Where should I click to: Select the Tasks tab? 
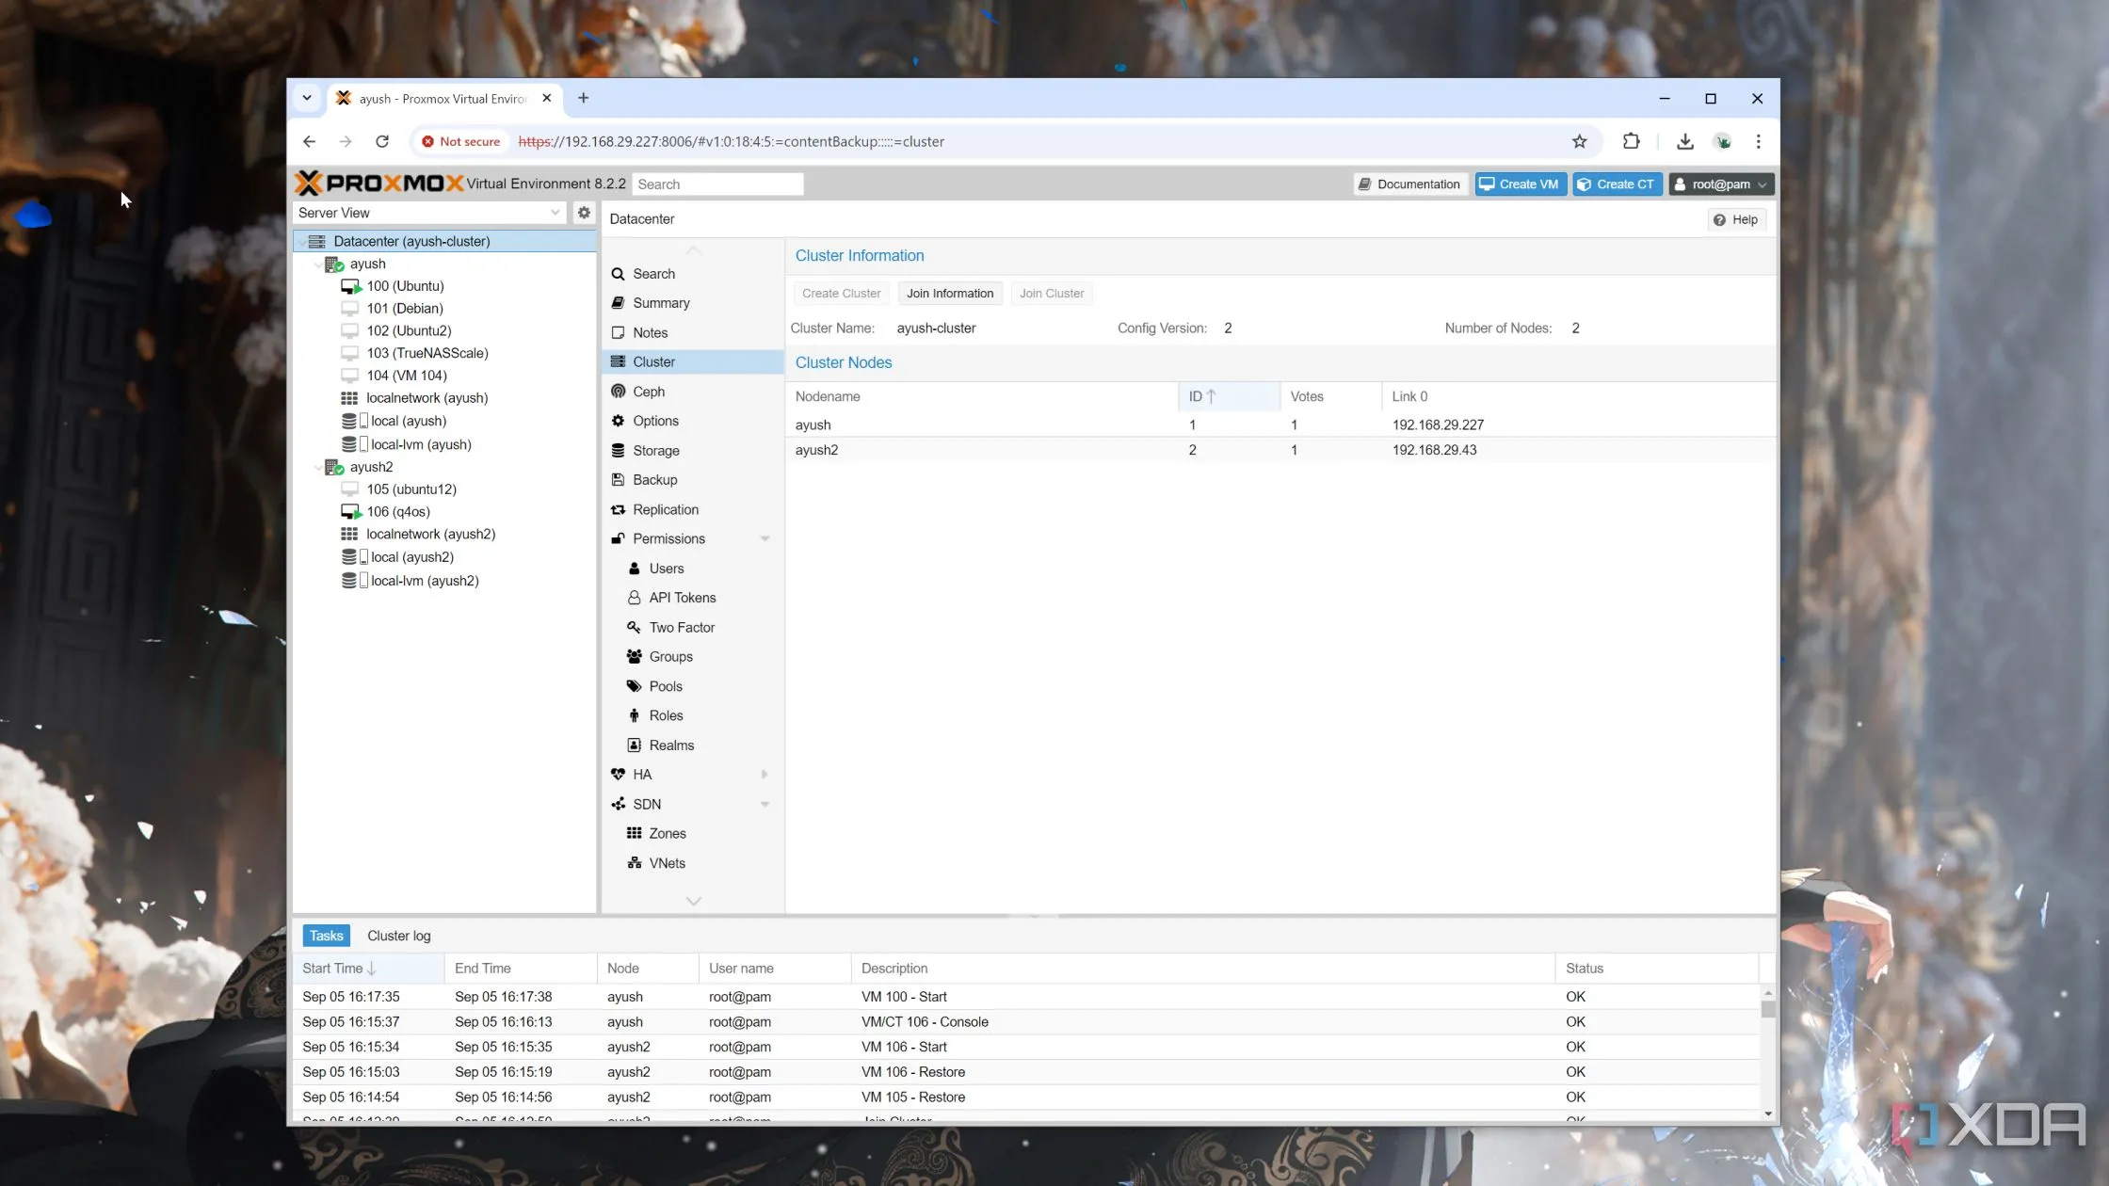pyautogui.click(x=326, y=936)
